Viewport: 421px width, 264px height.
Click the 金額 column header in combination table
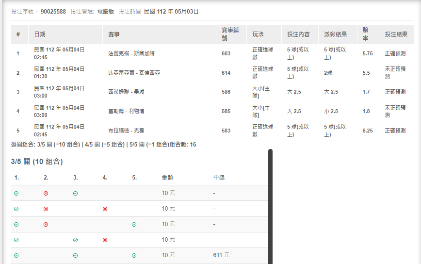point(168,178)
